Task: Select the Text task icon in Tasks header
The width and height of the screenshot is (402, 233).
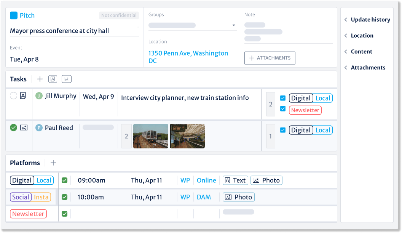Action: tap(53, 79)
